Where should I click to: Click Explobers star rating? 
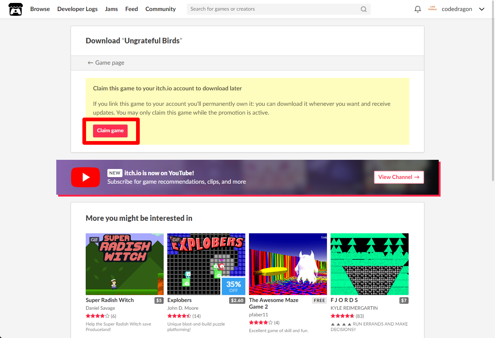tap(179, 316)
